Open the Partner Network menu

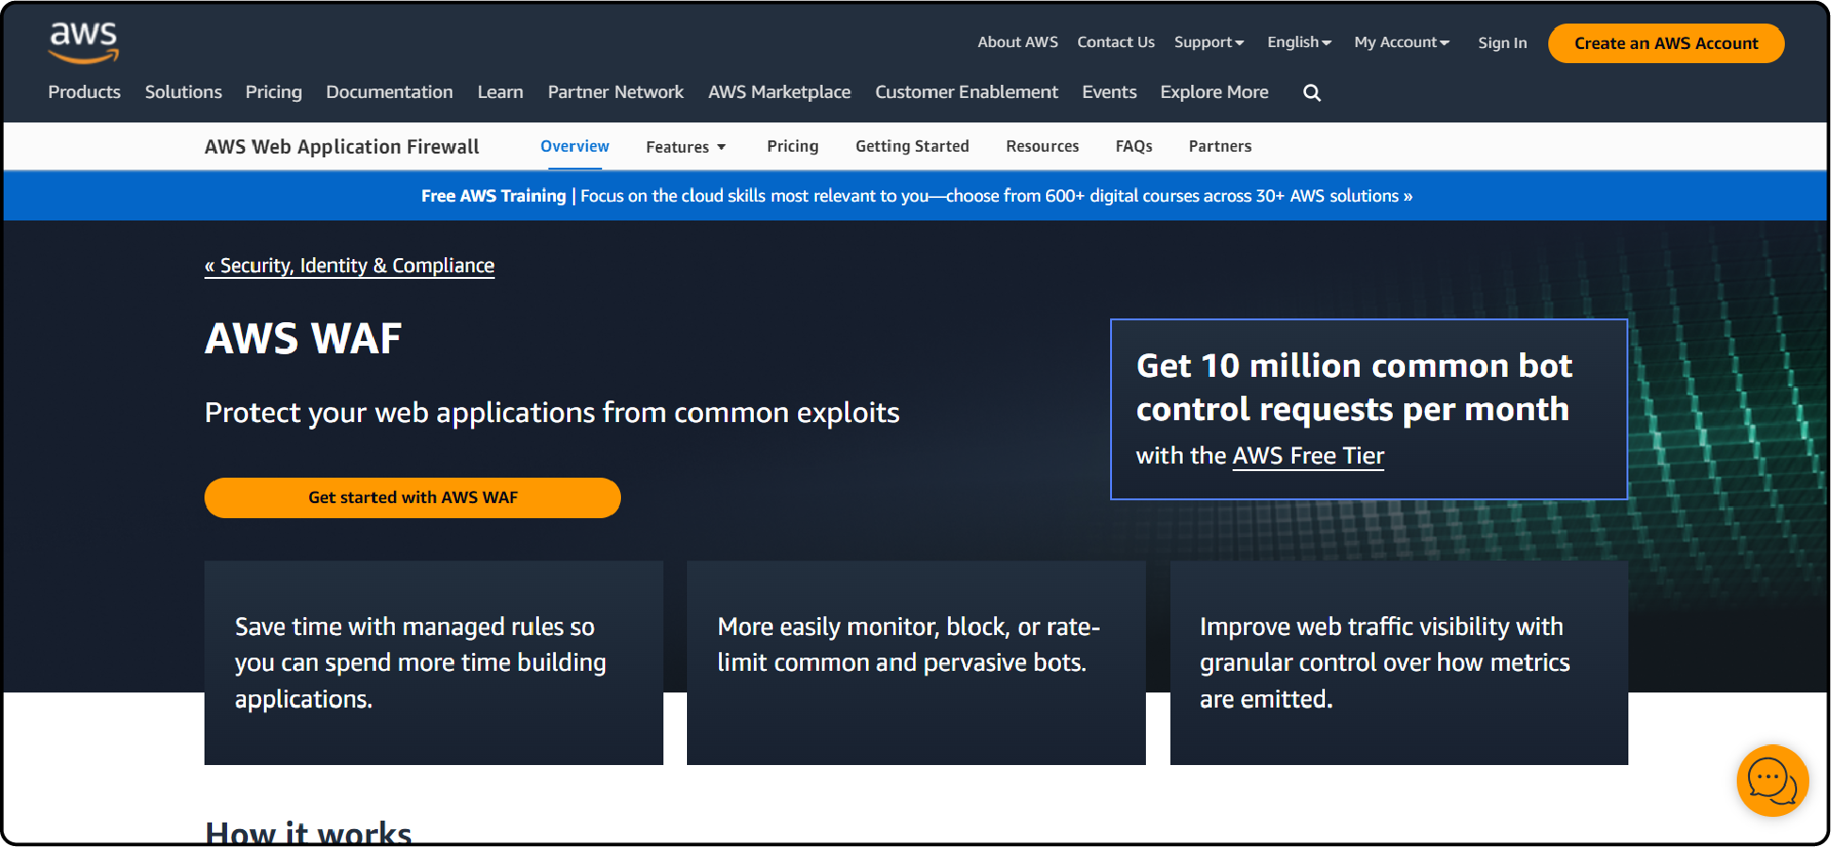[616, 92]
